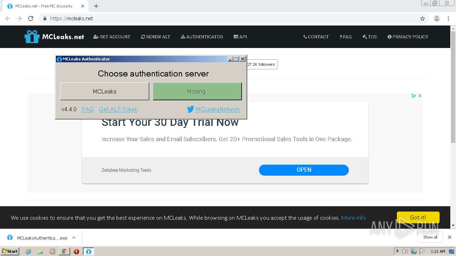Bookmark this page with star
456x256 pixels.
(x=423, y=18)
